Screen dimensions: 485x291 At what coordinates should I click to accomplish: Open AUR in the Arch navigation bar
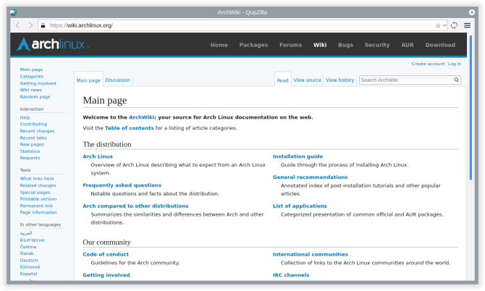[408, 45]
